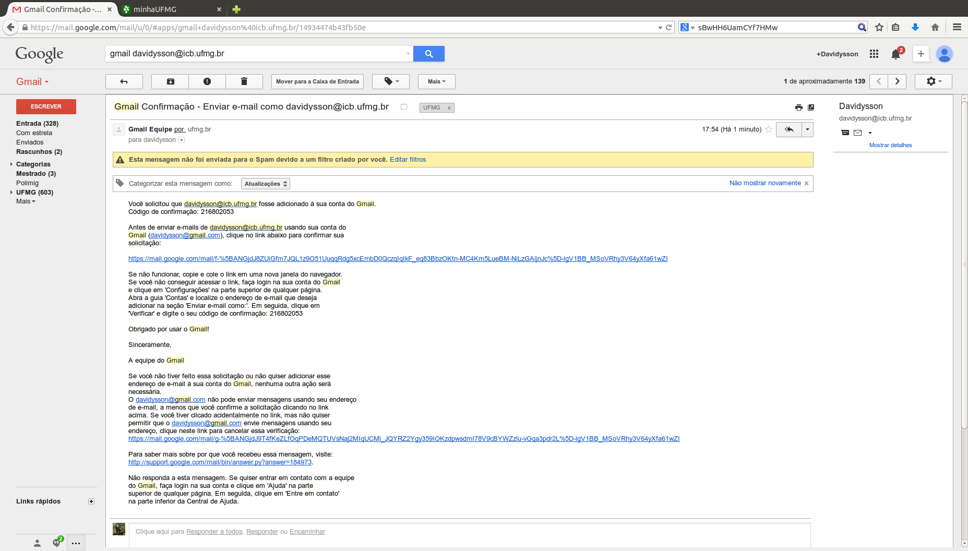This screenshot has height=551, width=968.
Task: Click the contacts person icon at bottom
Action: pos(37,543)
